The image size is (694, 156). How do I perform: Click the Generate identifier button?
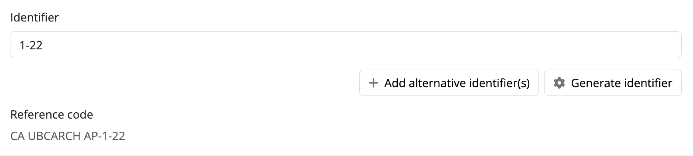click(x=613, y=83)
